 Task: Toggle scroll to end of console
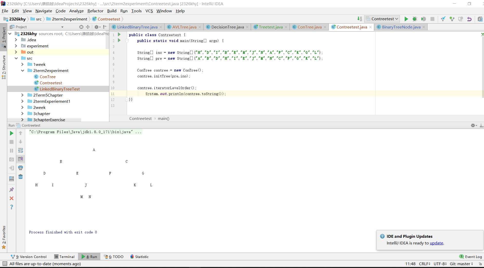coord(21,159)
